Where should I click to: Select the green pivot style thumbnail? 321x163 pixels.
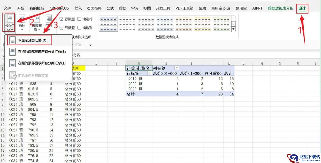coord(221,24)
